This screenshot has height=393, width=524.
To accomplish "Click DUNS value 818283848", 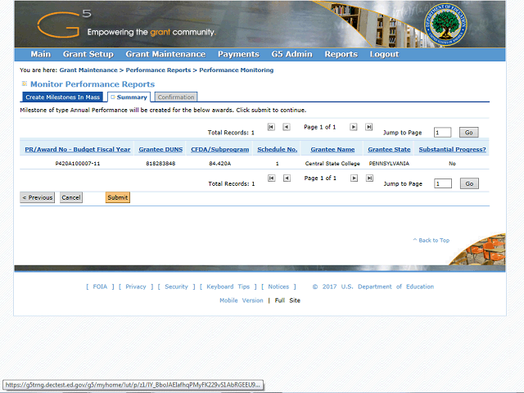I will 160,164.
